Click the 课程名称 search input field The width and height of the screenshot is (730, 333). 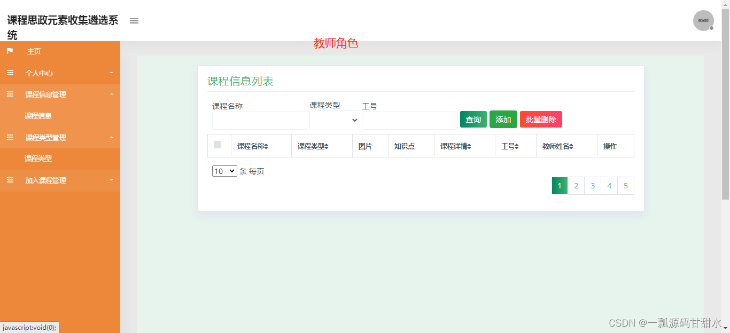point(259,120)
